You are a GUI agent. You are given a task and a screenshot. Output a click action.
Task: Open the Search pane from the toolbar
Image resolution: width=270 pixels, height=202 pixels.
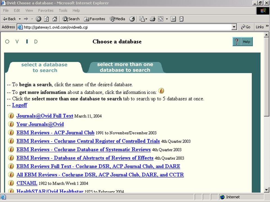tap(71, 19)
